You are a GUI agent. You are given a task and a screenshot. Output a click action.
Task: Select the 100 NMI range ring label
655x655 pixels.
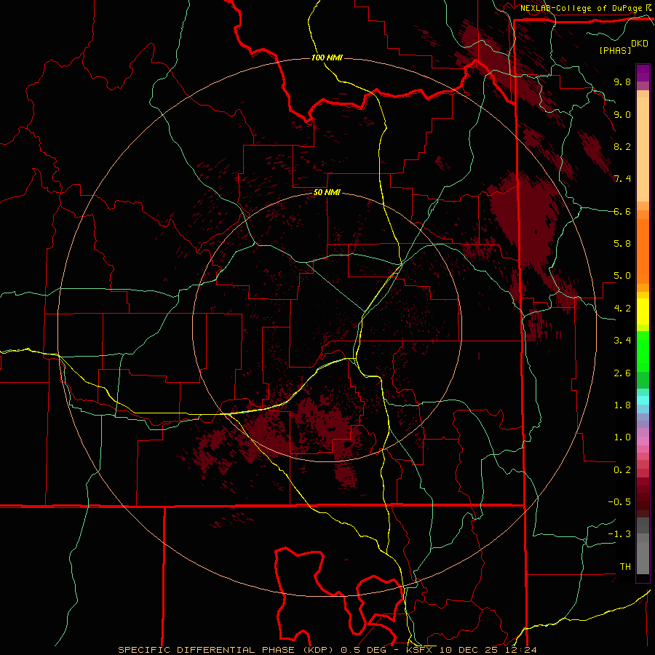[x=327, y=57]
